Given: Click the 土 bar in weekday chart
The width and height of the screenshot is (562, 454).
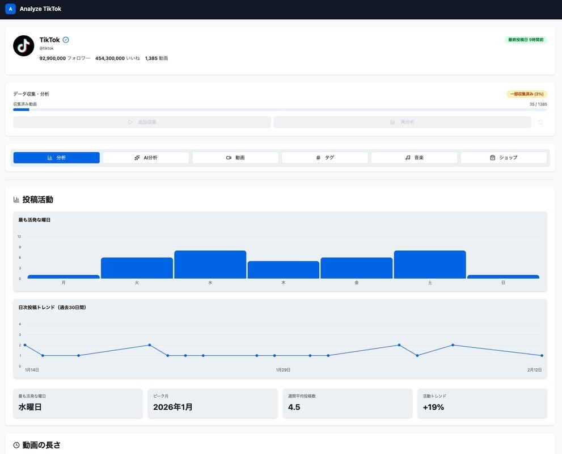Looking at the screenshot, I should [430, 264].
